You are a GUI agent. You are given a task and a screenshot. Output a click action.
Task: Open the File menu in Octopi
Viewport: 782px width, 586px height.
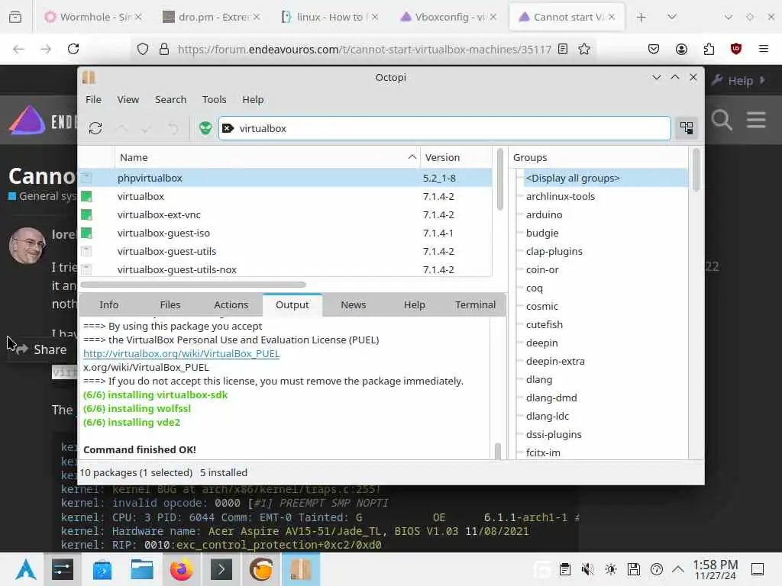click(x=93, y=100)
